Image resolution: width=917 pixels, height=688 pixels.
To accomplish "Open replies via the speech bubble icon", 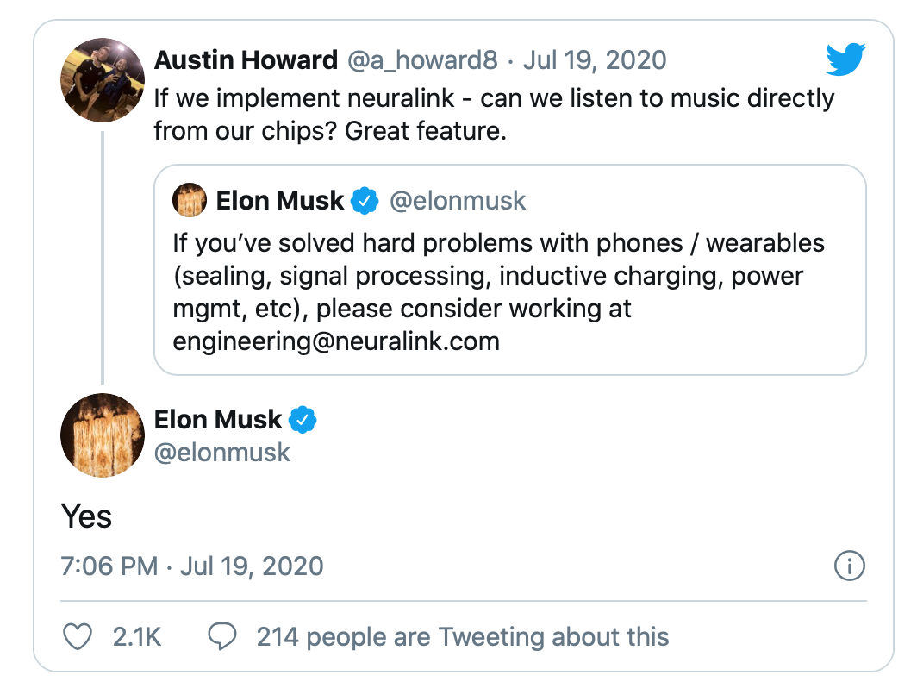I will pyautogui.click(x=222, y=636).
